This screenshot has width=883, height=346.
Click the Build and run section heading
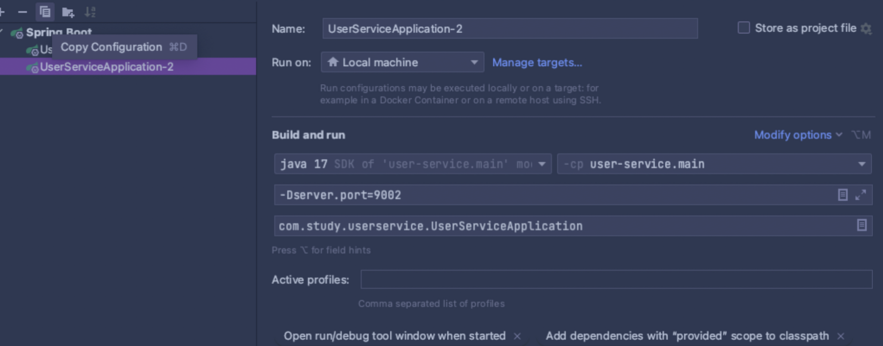(308, 135)
